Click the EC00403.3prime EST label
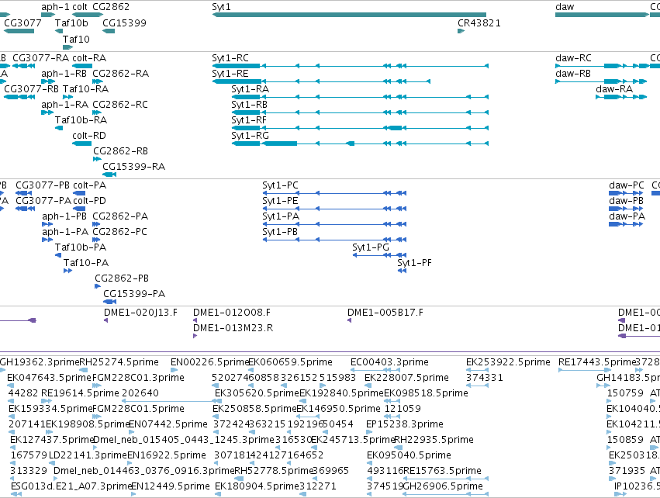 point(389,362)
